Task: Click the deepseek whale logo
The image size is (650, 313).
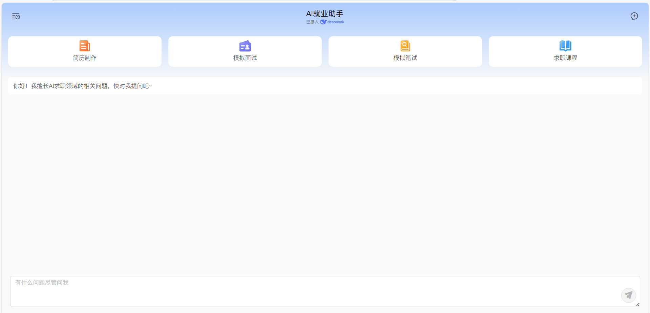Action: click(323, 22)
